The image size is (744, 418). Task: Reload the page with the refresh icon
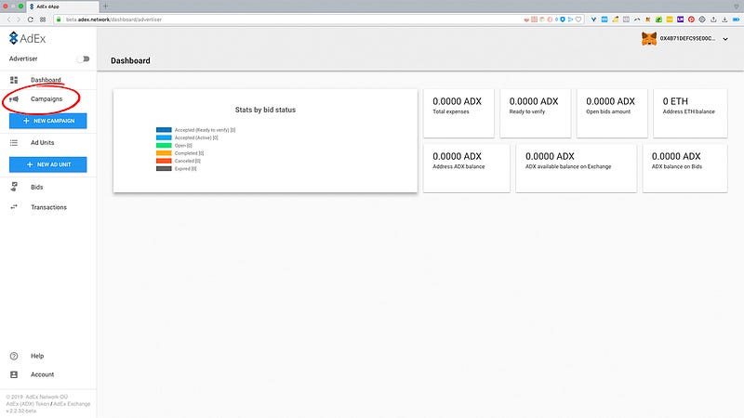(31, 20)
